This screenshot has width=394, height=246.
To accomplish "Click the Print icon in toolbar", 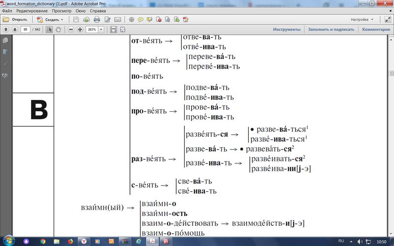I will click(x=97, y=20).
